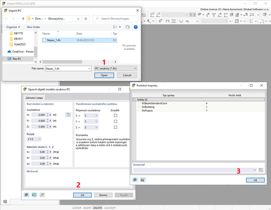Select Nazev_1.ifc file
The image size is (271, 210).
coord(79,40)
